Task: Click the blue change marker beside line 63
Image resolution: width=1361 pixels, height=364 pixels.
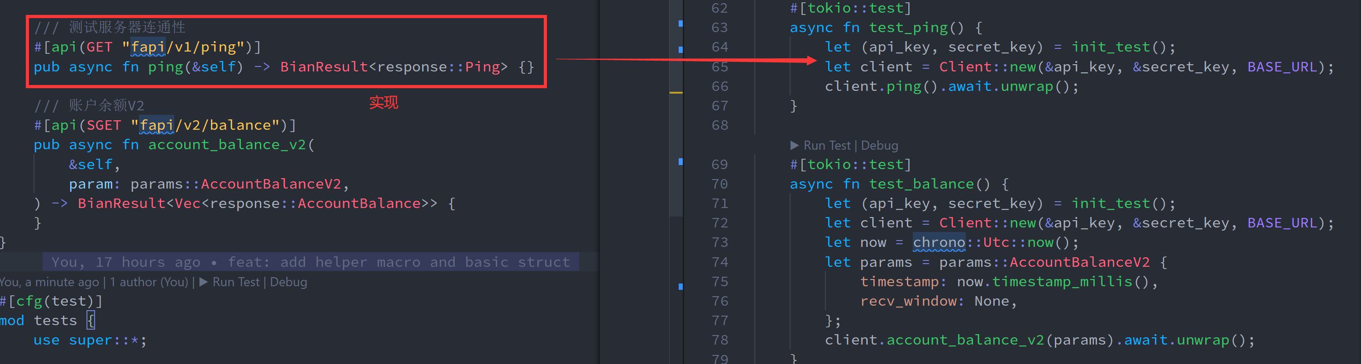Action: point(680,24)
